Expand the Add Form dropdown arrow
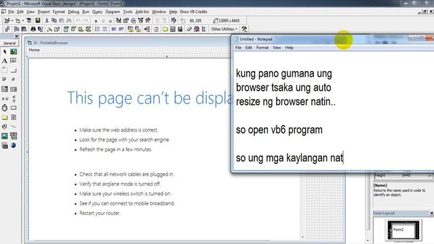434x244 pixels. tap(23, 21)
